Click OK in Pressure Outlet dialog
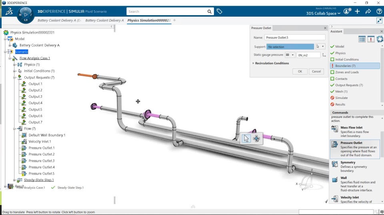 [x=300, y=71]
